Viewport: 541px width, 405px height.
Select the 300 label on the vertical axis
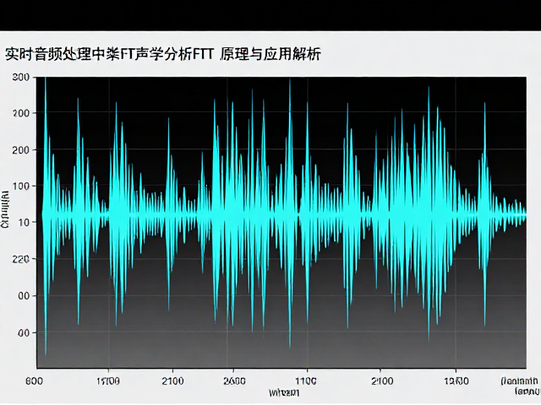point(20,77)
